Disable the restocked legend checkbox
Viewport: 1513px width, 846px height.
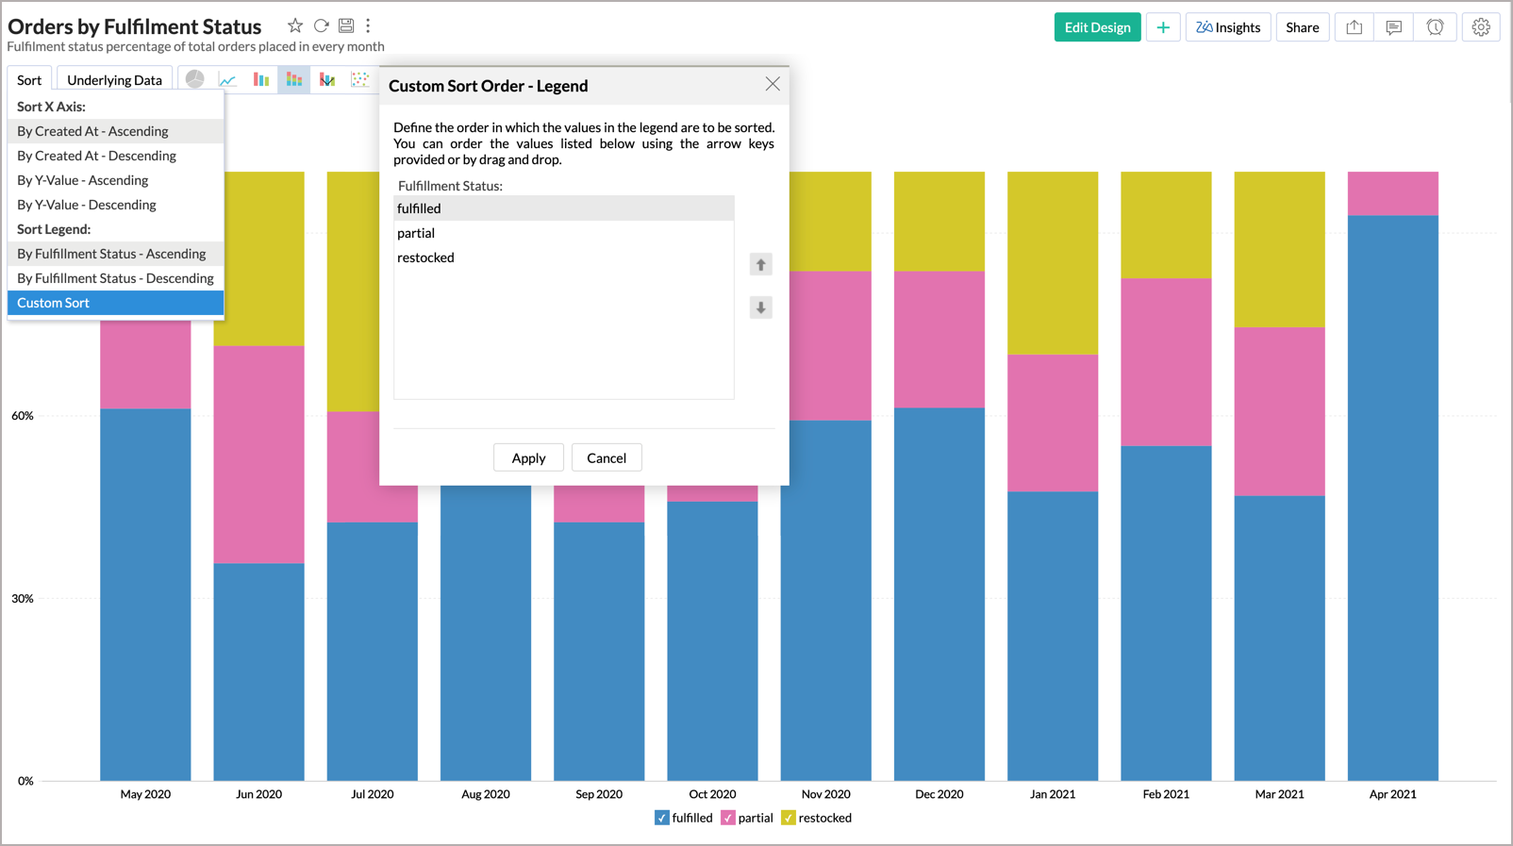click(x=789, y=818)
